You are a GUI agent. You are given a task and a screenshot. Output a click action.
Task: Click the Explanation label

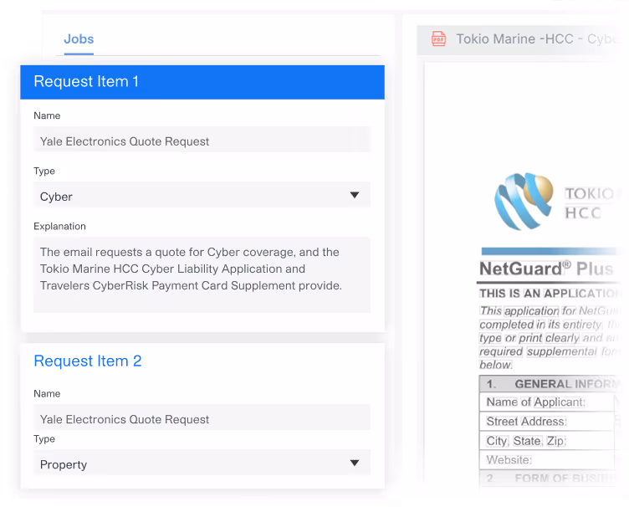tap(59, 226)
